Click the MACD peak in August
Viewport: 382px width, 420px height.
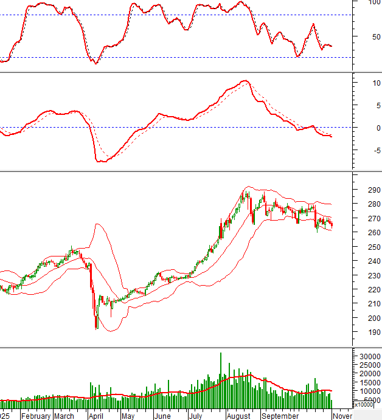coord(245,81)
